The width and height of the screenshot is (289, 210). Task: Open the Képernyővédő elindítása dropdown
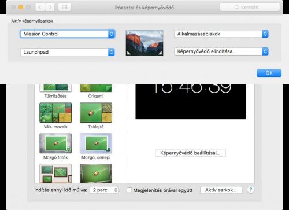221,51
